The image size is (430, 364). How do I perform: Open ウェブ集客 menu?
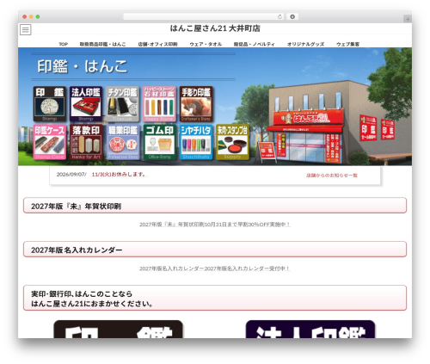tap(347, 44)
